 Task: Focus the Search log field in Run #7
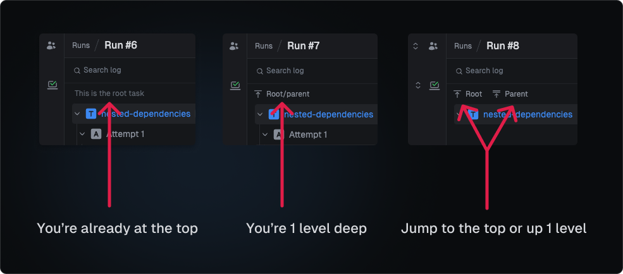tap(285, 71)
